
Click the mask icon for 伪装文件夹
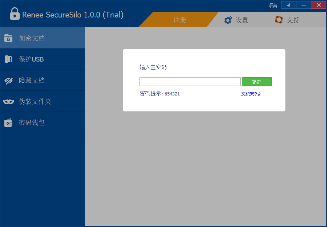[x=8, y=102]
